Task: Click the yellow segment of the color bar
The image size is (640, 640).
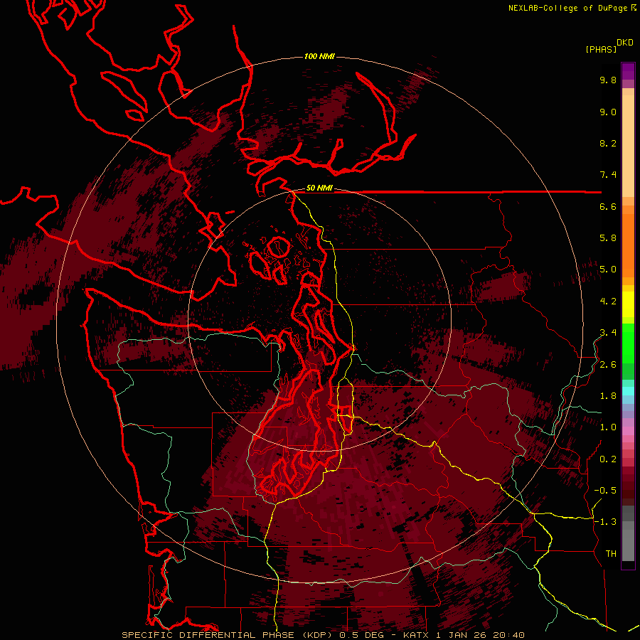Action: click(x=628, y=304)
